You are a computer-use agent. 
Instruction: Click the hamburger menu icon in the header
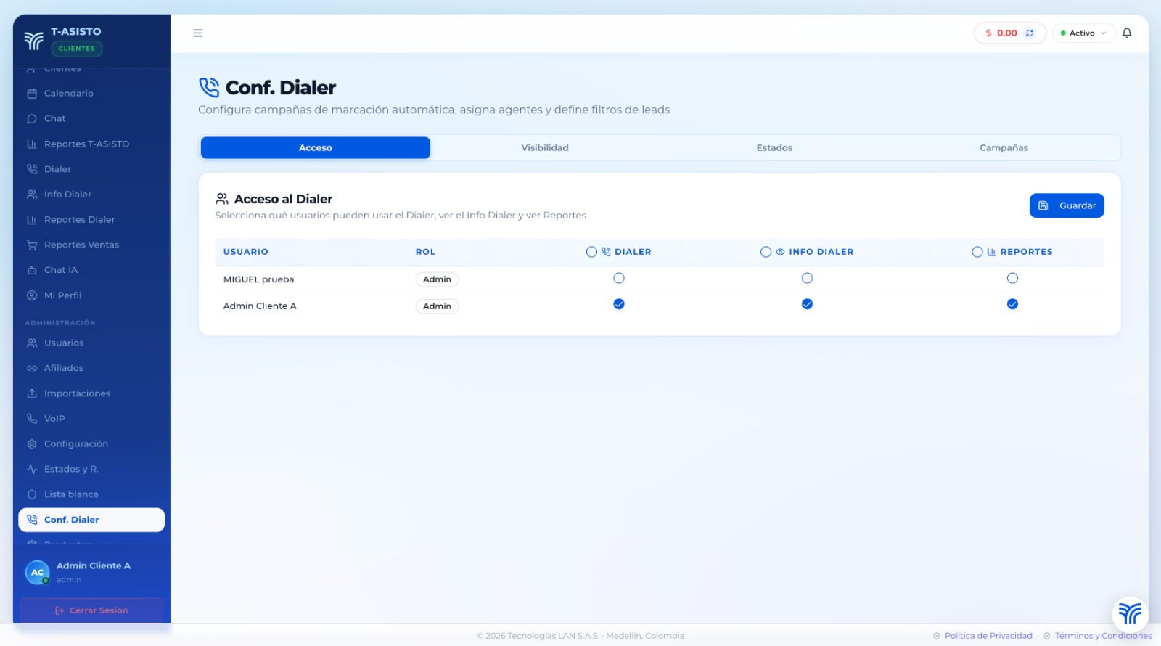(198, 33)
